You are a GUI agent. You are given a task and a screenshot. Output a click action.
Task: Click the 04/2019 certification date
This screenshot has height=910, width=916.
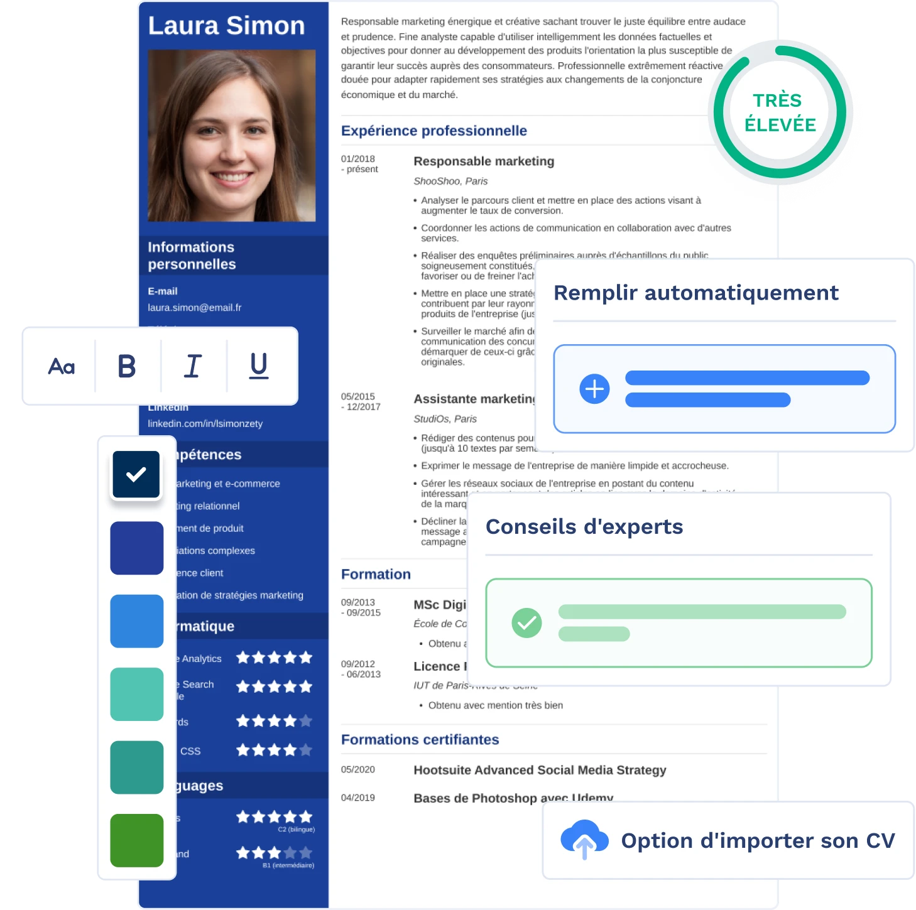[x=358, y=798]
